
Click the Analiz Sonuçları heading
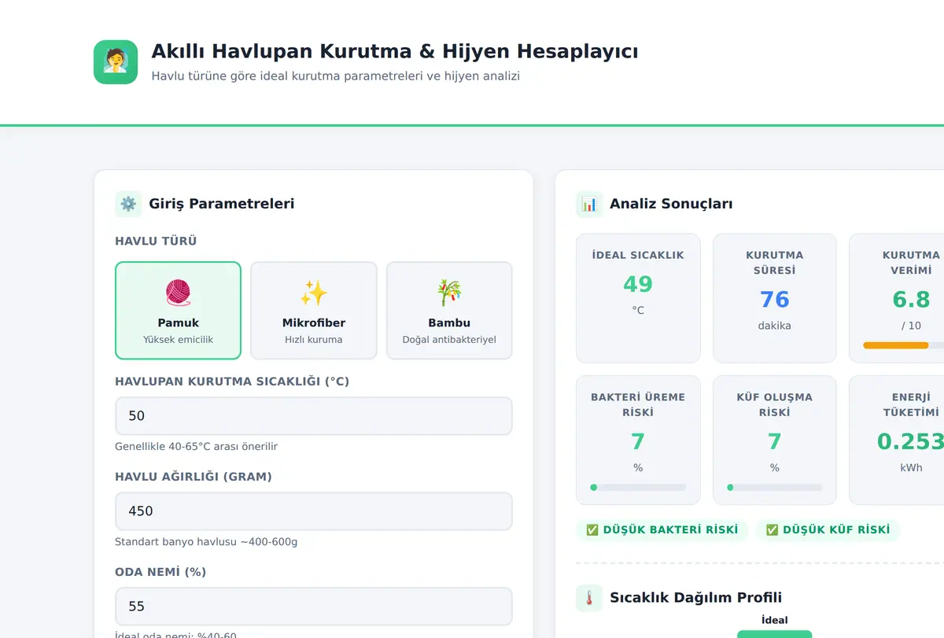[671, 204]
